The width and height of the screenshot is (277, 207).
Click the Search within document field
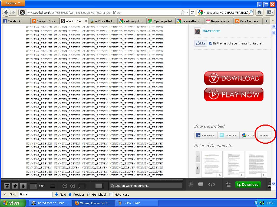point(146,186)
